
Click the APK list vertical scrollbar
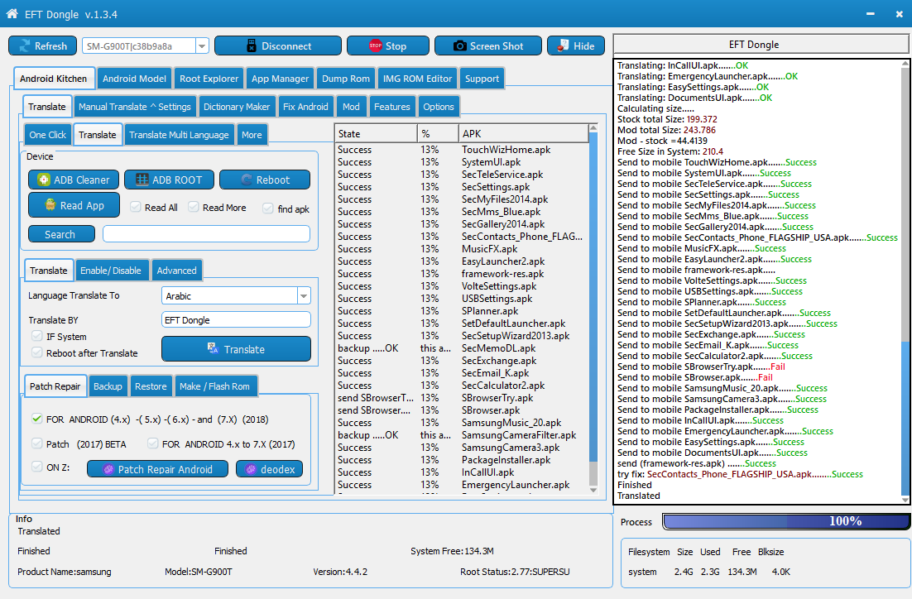(x=593, y=309)
